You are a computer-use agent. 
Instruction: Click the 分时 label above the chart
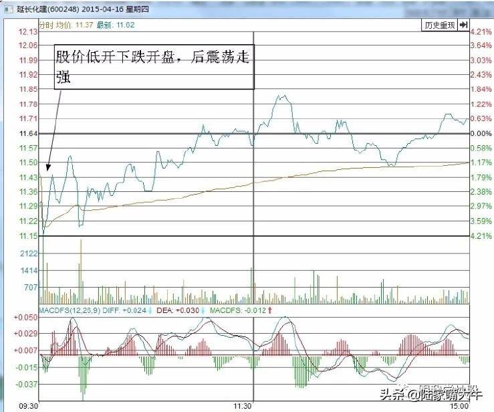[46, 25]
